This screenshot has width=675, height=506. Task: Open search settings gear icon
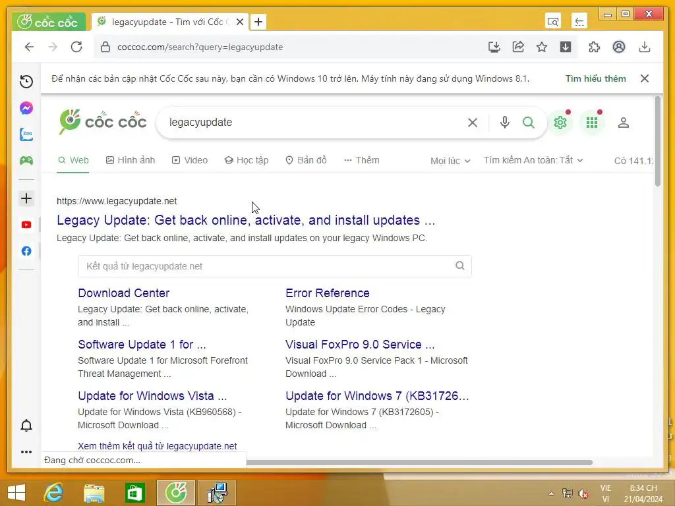(x=560, y=123)
